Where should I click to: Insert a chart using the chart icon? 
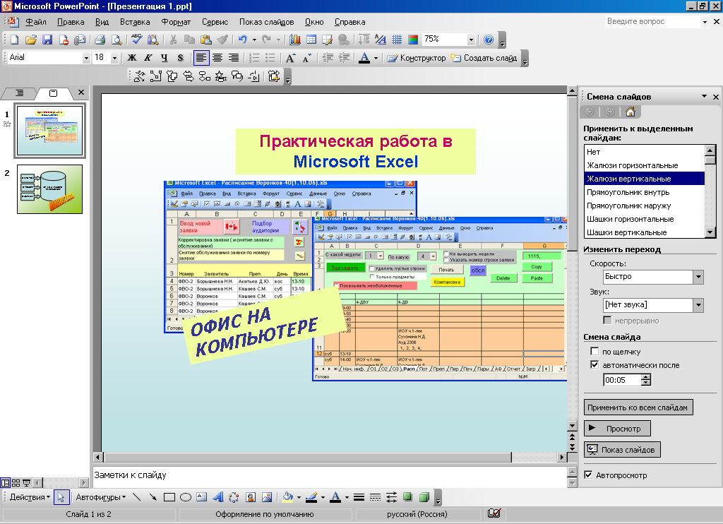point(295,40)
